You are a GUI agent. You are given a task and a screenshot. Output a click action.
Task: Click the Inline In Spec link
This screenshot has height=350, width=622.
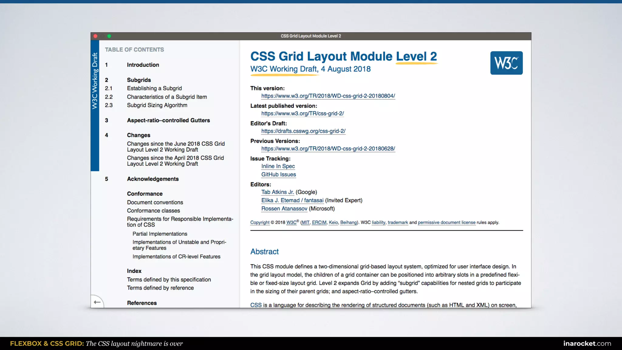(278, 166)
